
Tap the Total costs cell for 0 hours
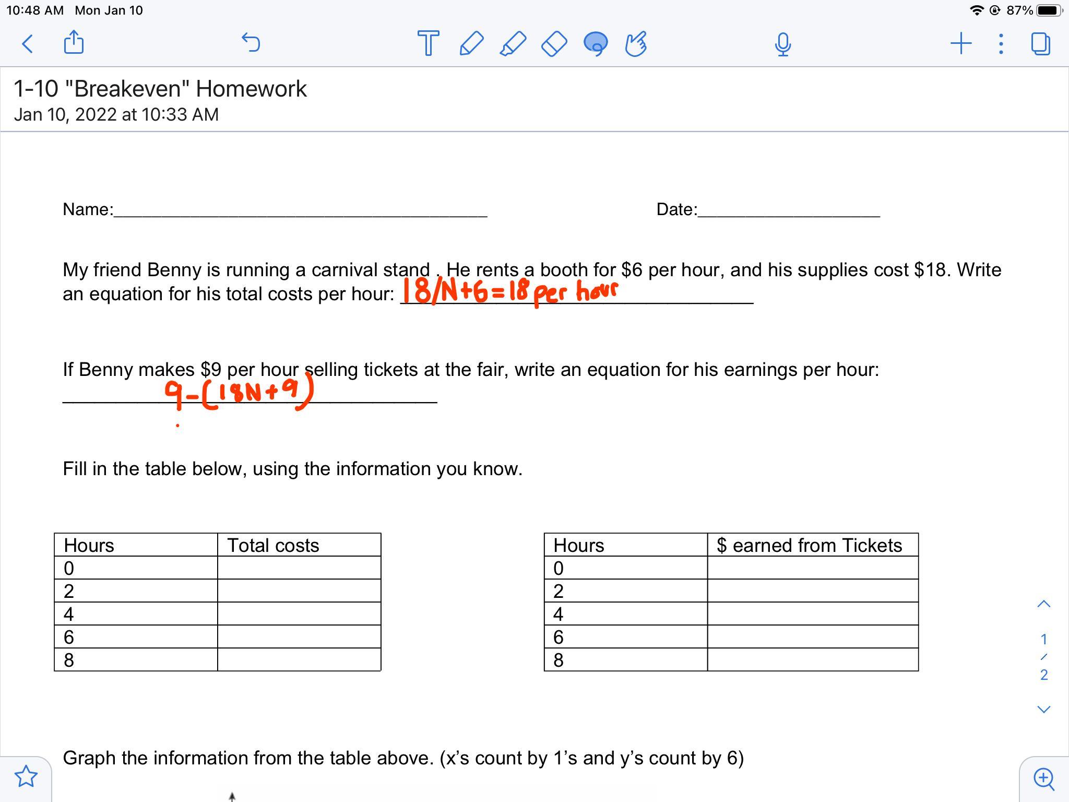(x=299, y=568)
